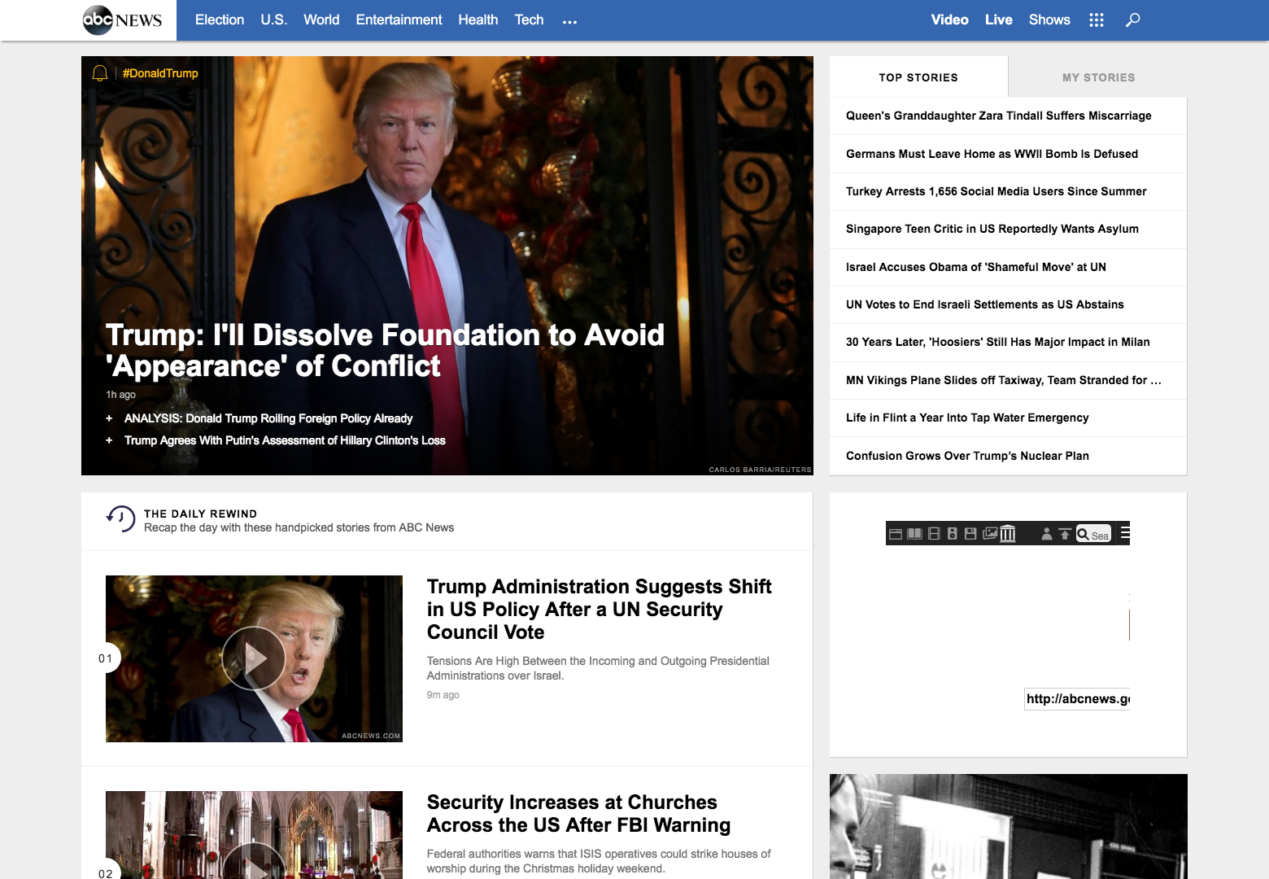Click the black-and-white photo thumbnail

pyautogui.click(x=1009, y=827)
